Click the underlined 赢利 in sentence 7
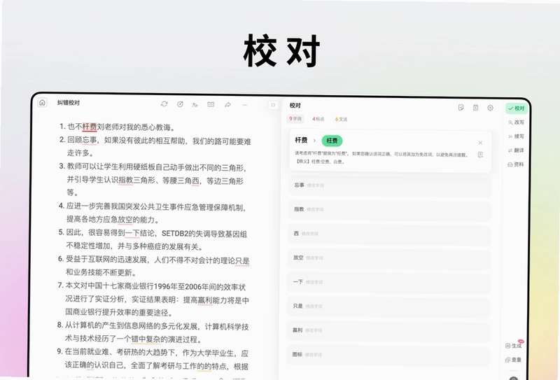This screenshot has width=560, height=380. 205,300
